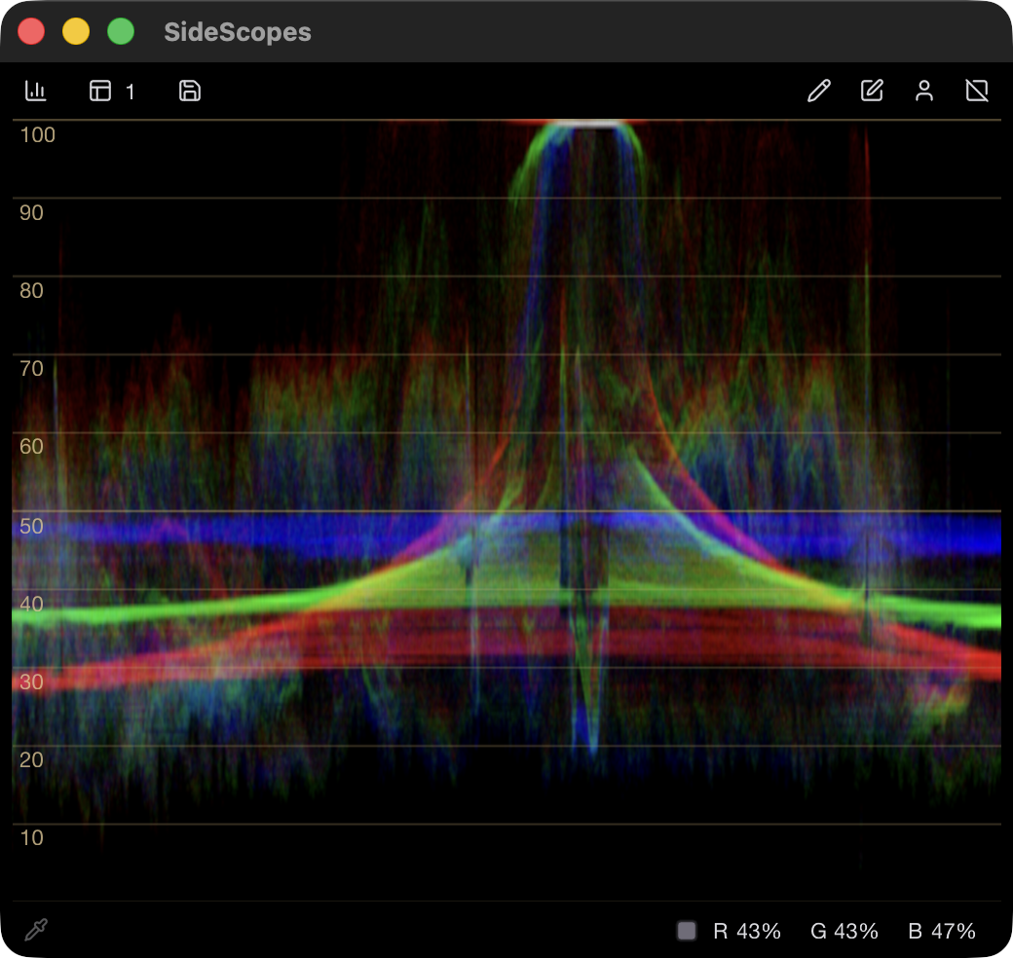Minimize the SideScopes window

[76, 31]
